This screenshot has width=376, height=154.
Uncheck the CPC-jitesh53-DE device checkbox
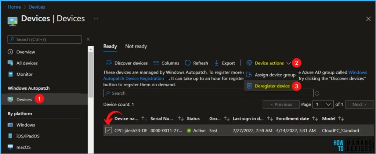(x=109, y=130)
